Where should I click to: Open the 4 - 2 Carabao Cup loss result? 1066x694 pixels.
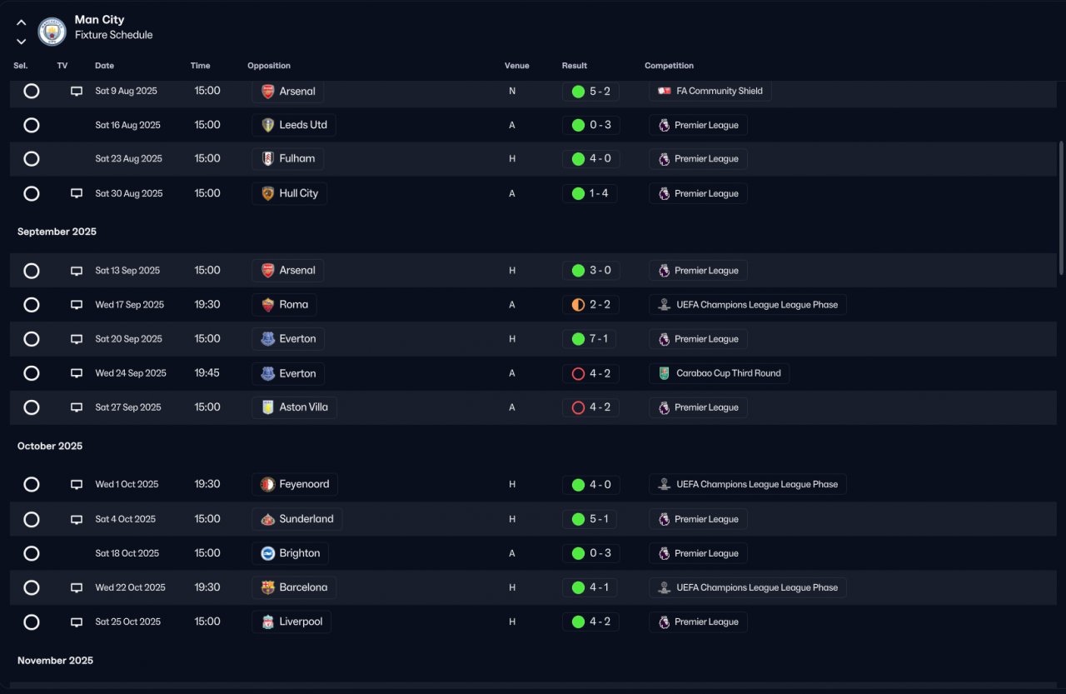[x=590, y=373]
